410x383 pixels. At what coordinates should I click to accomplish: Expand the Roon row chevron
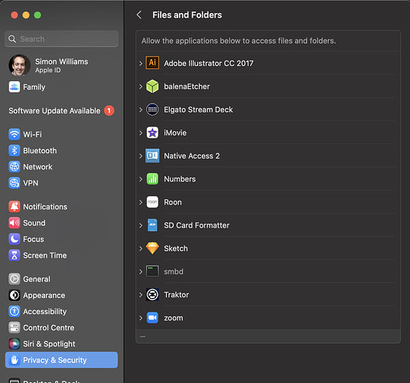pyautogui.click(x=141, y=202)
